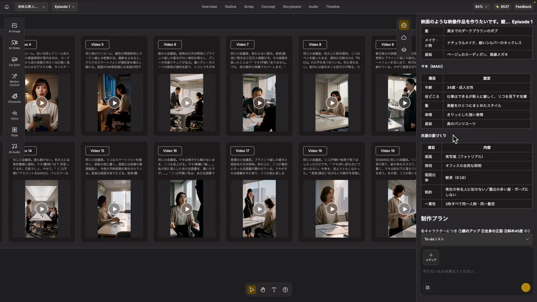537x302 pixels.
Task: Open the Timeline tab
Action: pyautogui.click(x=333, y=7)
